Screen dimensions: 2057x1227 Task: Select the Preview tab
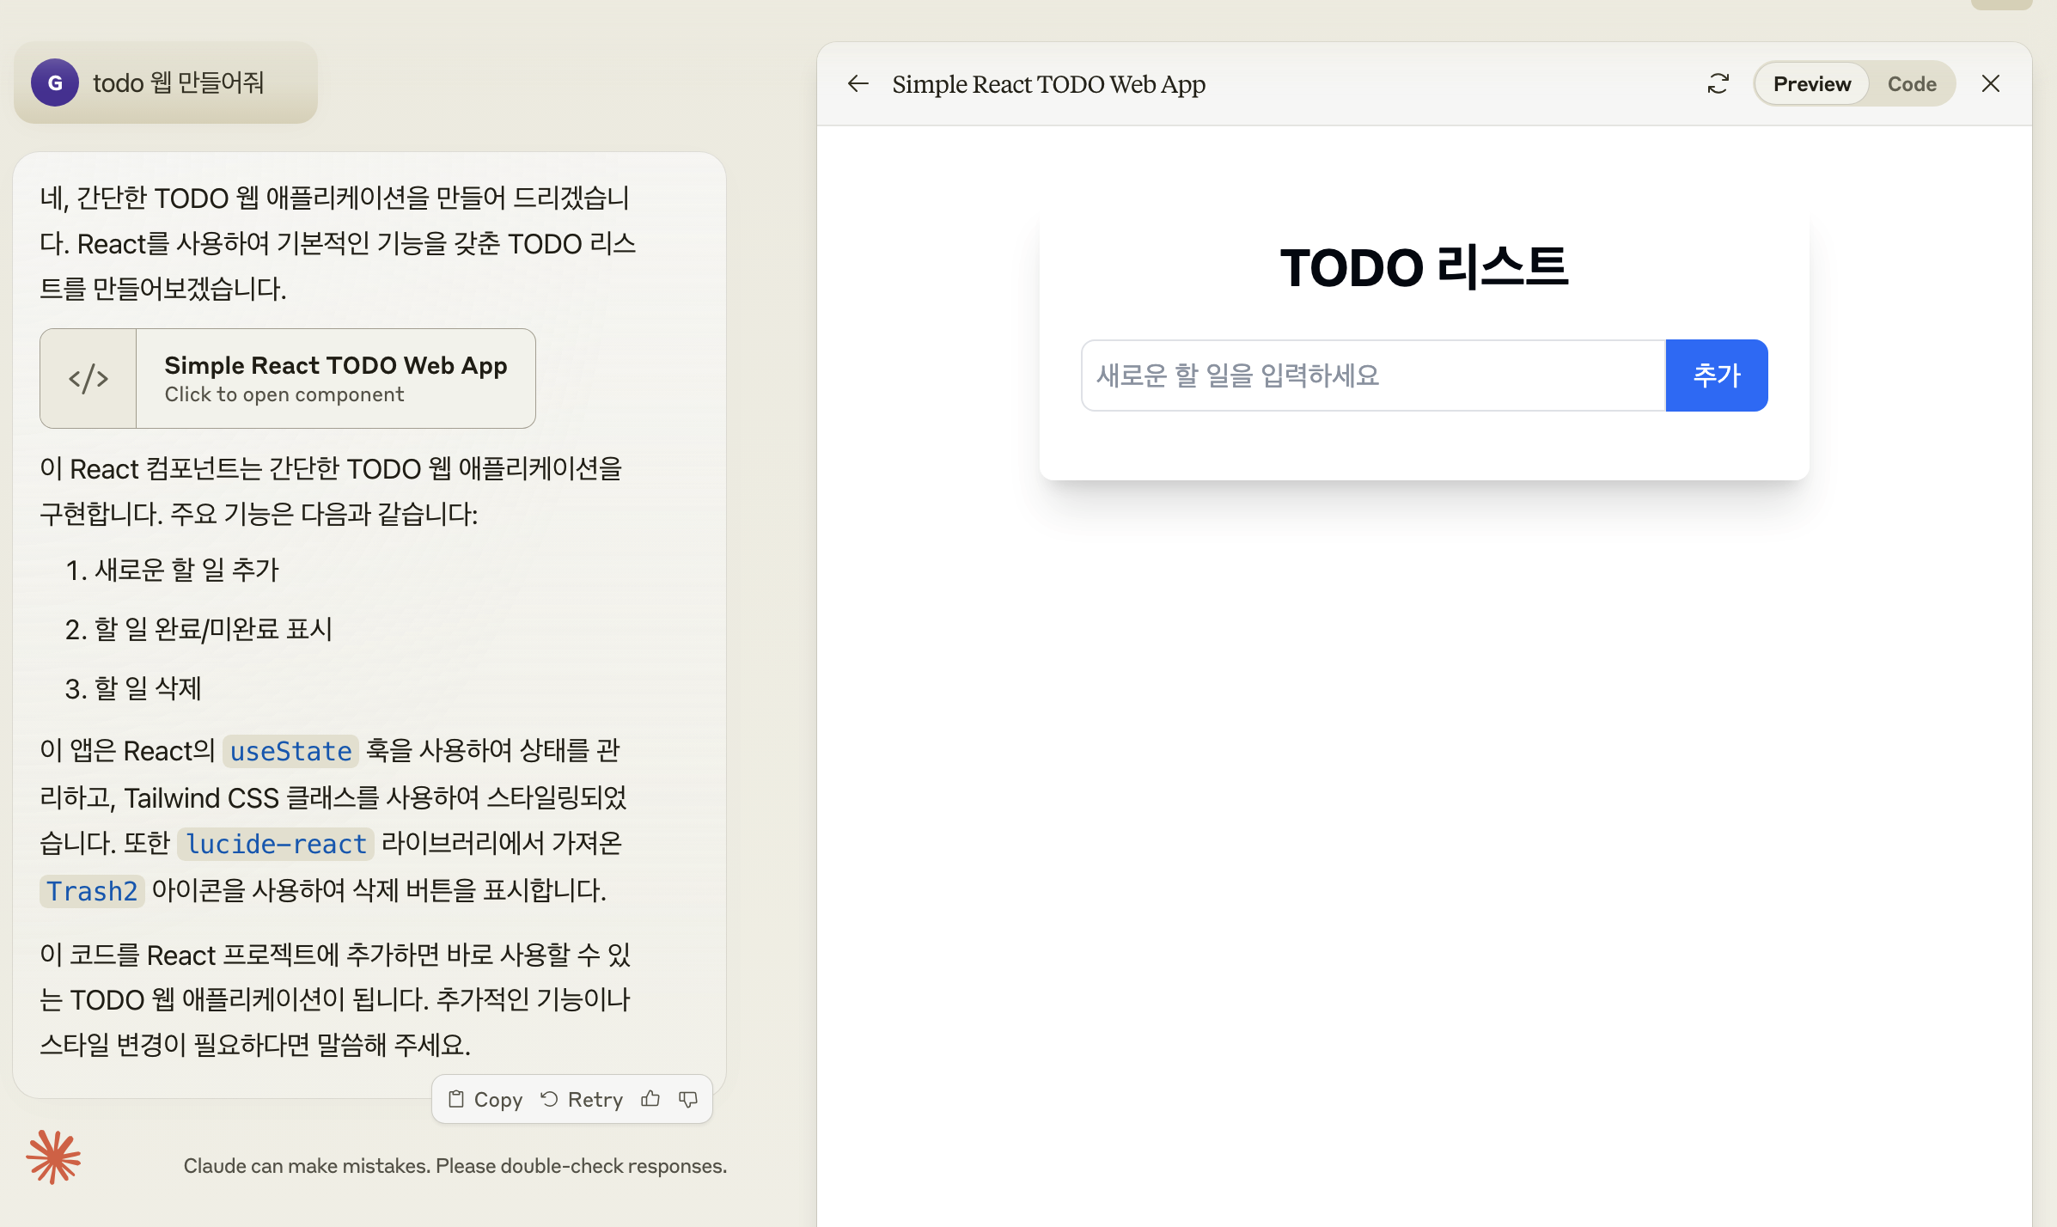1811,83
